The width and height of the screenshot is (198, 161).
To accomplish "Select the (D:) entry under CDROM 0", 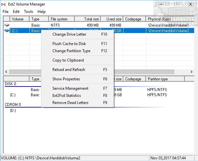I will (13, 110).
